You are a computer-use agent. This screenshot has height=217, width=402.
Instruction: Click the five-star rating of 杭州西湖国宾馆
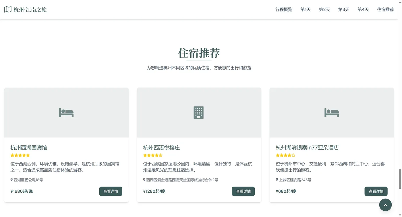pos(20,155)
